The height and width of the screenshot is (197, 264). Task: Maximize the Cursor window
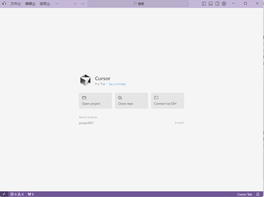(245, 3)
